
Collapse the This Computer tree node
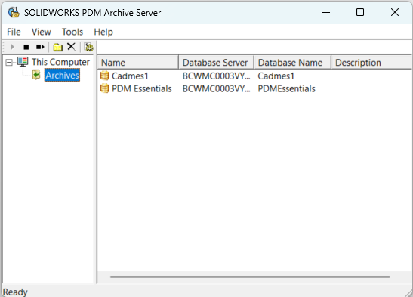point(9,63)
